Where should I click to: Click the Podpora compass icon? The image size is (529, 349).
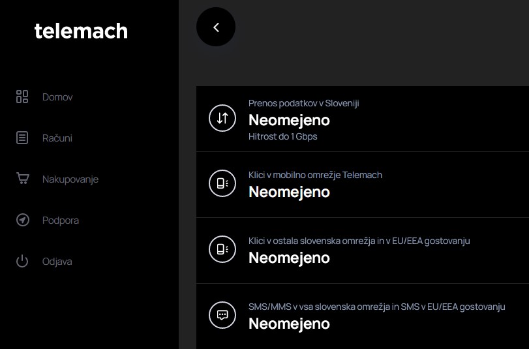click(23, 220)
